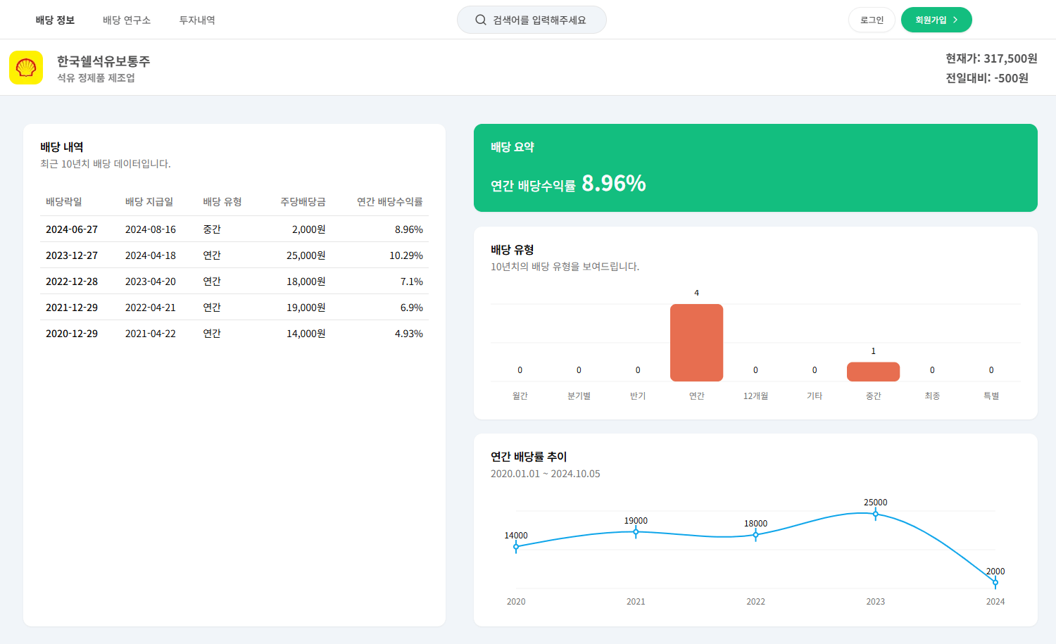Select the 2024-06-27 ex-dividend date cell

(x=72, y=229)
